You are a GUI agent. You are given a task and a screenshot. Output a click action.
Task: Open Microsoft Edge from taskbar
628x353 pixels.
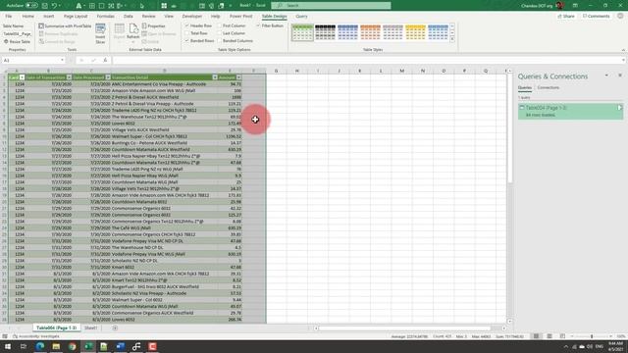coord(40,346)
